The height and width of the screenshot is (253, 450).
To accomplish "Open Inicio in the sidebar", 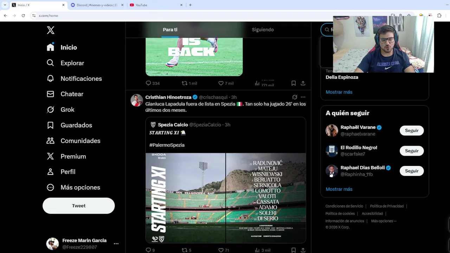I will pyautogui.click(x=62, y=47).
